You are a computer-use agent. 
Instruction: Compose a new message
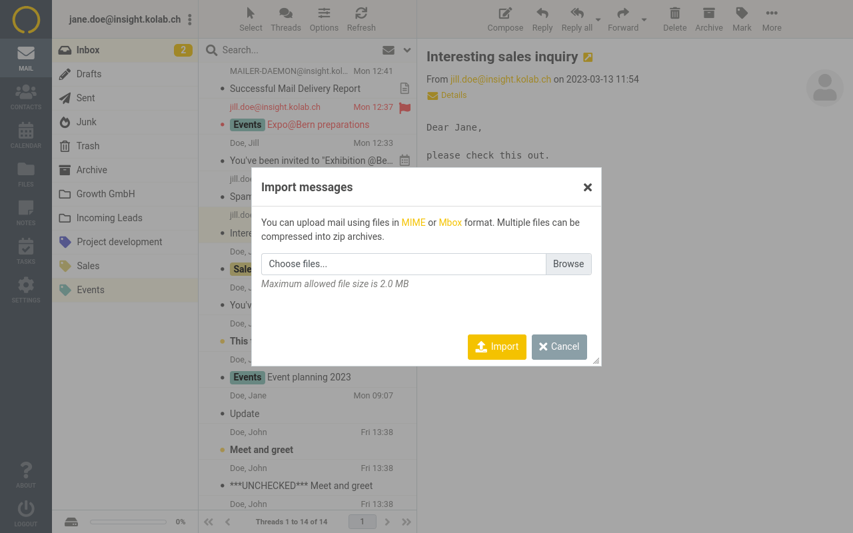coord(505,19)
